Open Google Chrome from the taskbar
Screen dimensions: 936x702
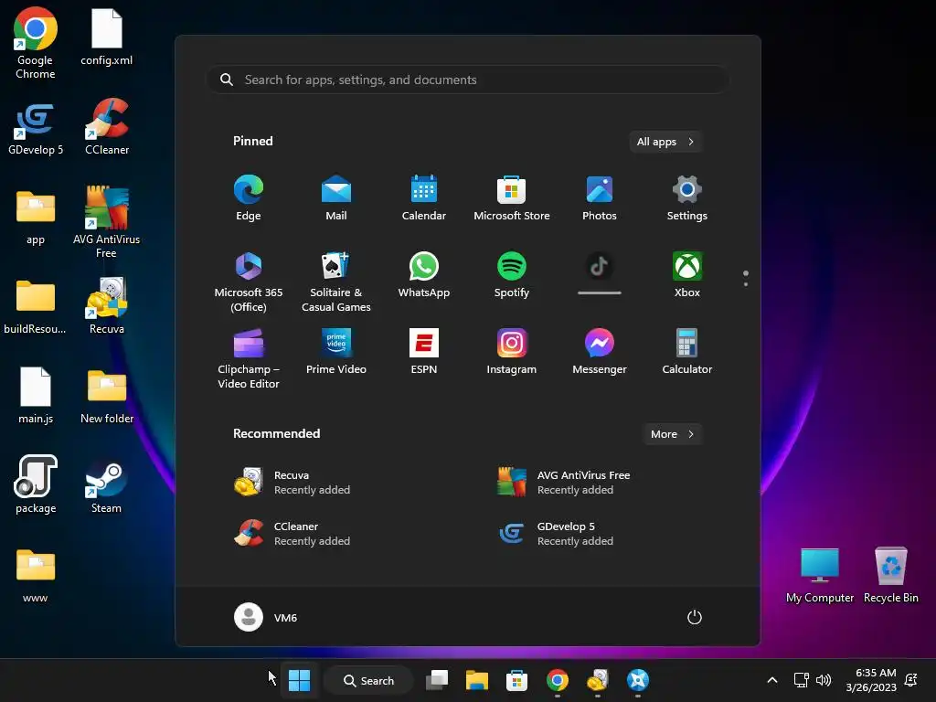[558, 680]
